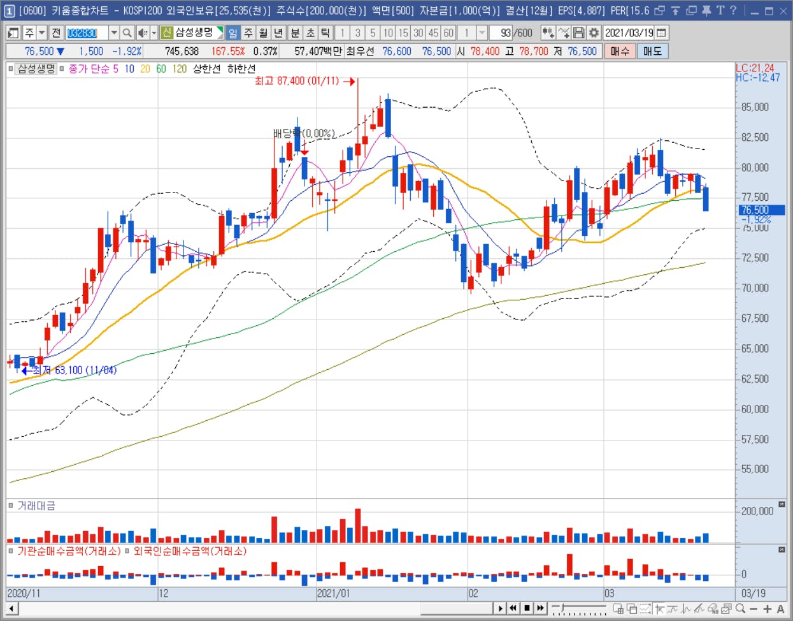Click the bottom toolbar magnifier icon
This screenshot has height=621, width=793.
click(740, 609)
